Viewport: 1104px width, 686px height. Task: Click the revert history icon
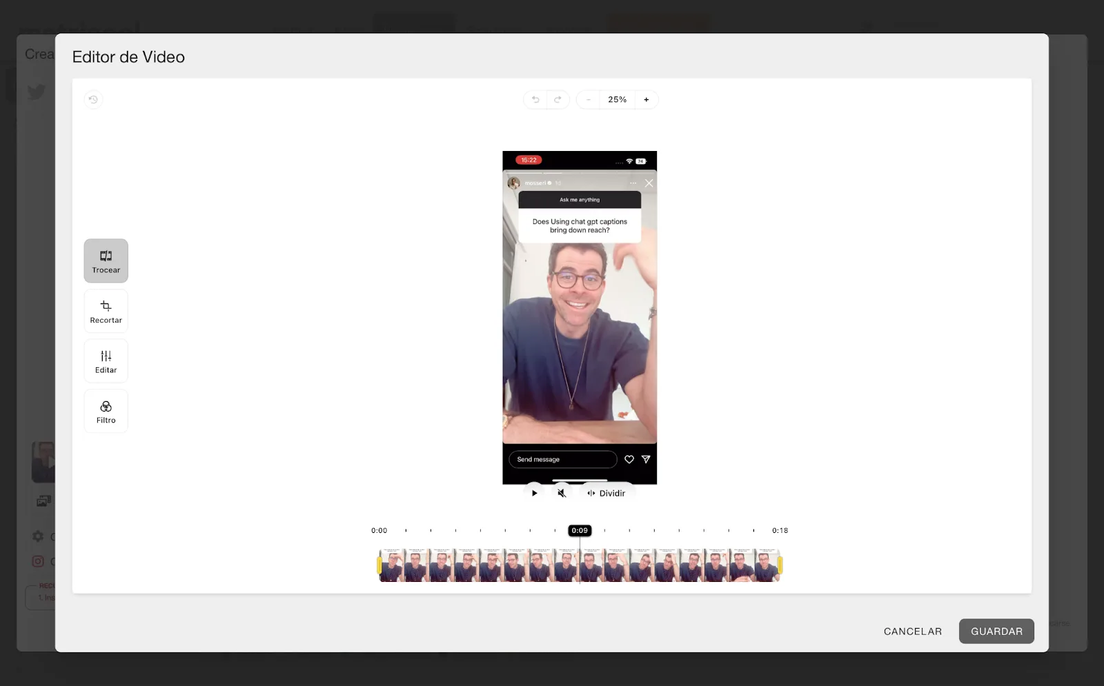[93, 100]
